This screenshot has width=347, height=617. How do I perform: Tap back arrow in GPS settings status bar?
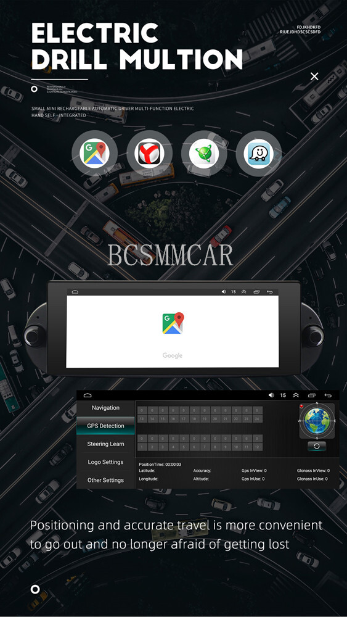tap(328, 395)
